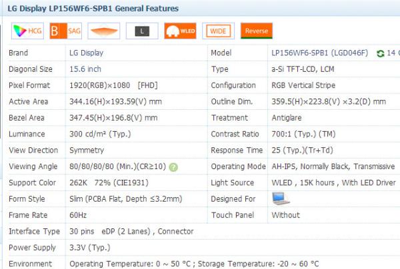The image size is (400, 269).
Task: Click the green help icon after Viewing Angle
Action: pyautogui.click(x=173, y=167)
